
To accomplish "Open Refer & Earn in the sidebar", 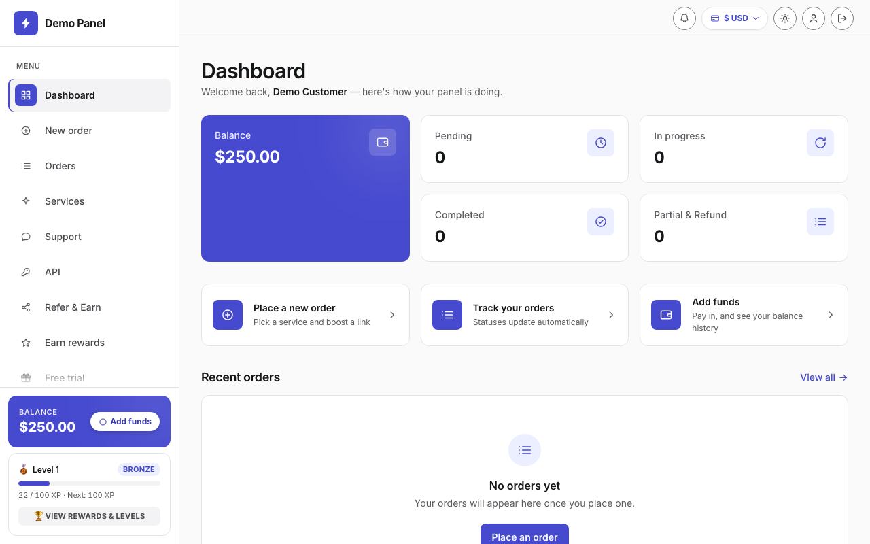I will tap(90, 307).
